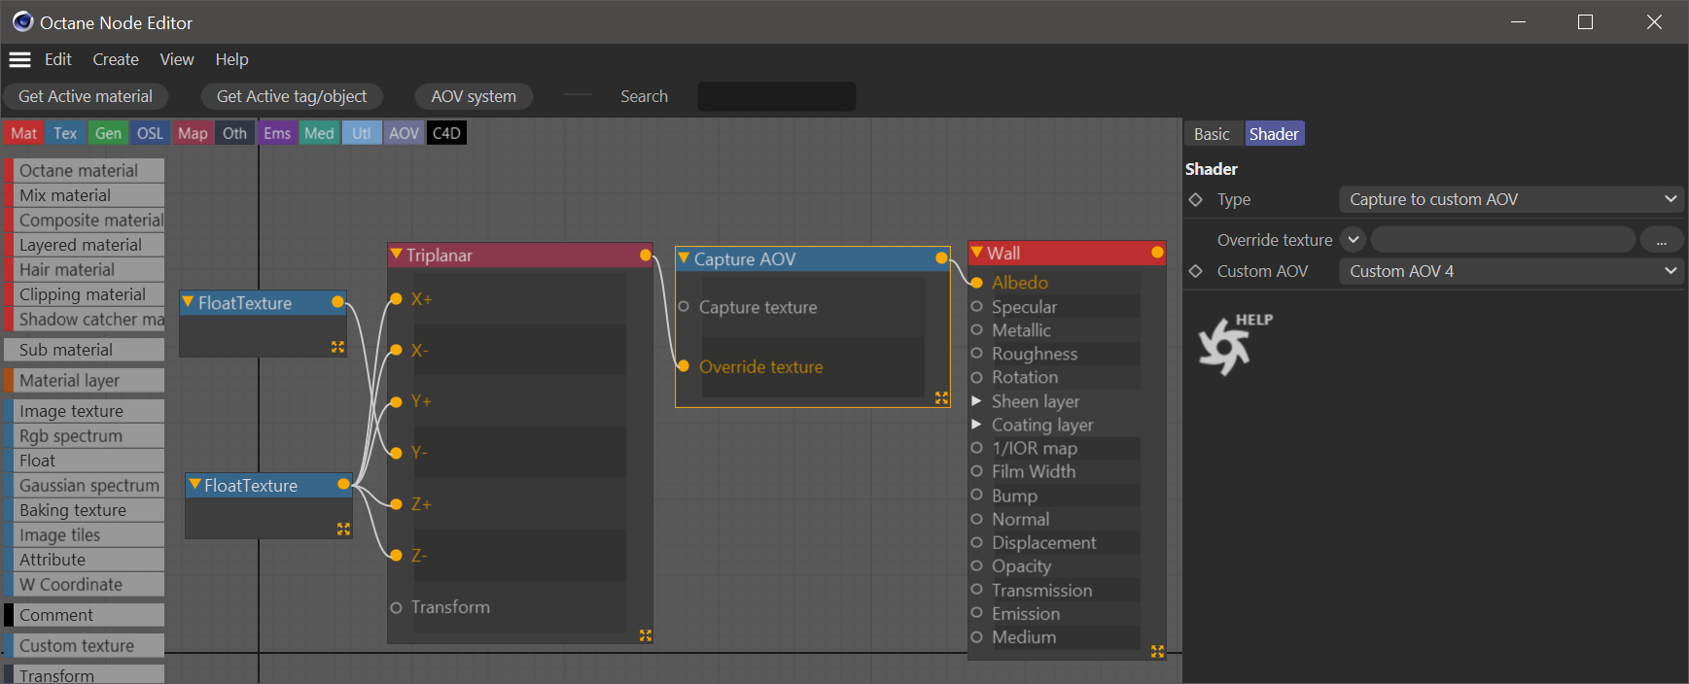
Task: Toggle the Utl node filter
Action: click(x=362, y=133)
